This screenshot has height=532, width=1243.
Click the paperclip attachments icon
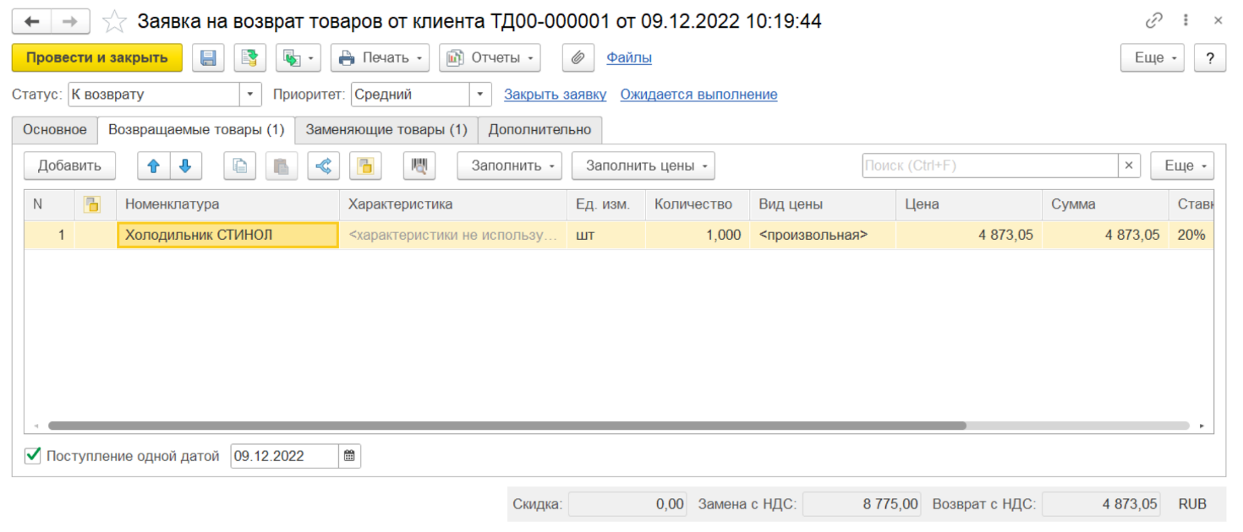(578, 58)
